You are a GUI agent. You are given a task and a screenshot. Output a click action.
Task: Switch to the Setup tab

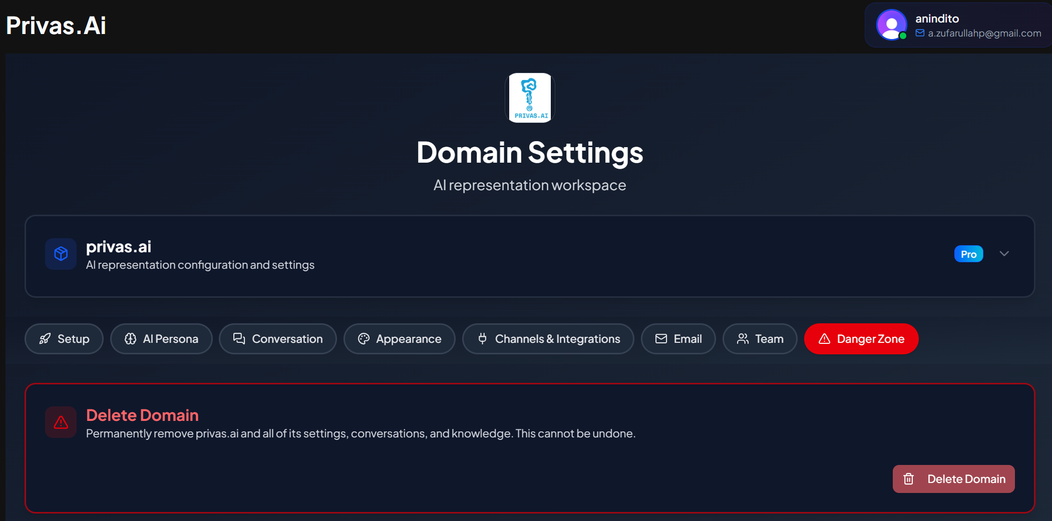click(64, 339)
